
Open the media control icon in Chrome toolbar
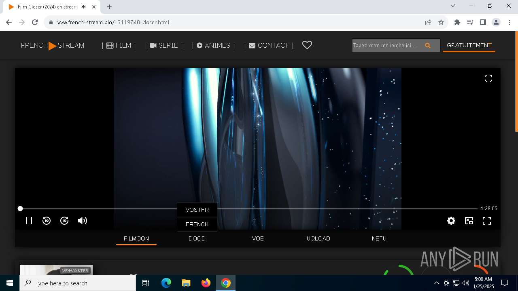pyautogui.click(x=470, y=22)
